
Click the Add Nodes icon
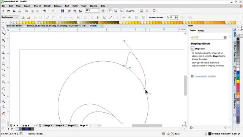(23, 18)
